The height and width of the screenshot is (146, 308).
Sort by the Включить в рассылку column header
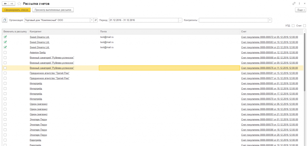[15, 31]
